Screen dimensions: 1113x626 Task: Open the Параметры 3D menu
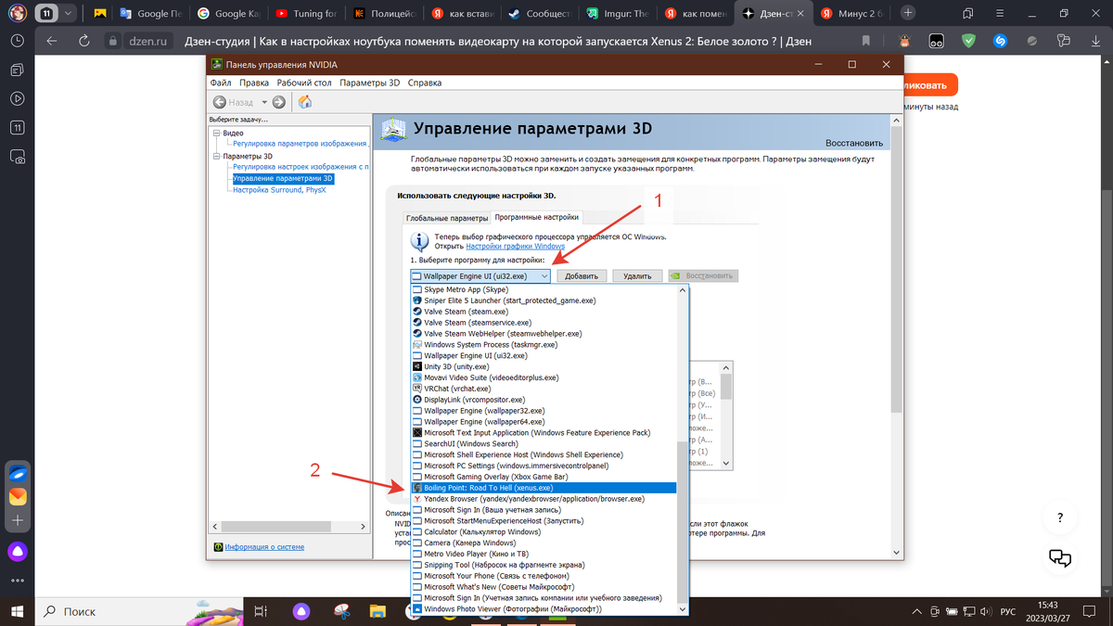369,83
